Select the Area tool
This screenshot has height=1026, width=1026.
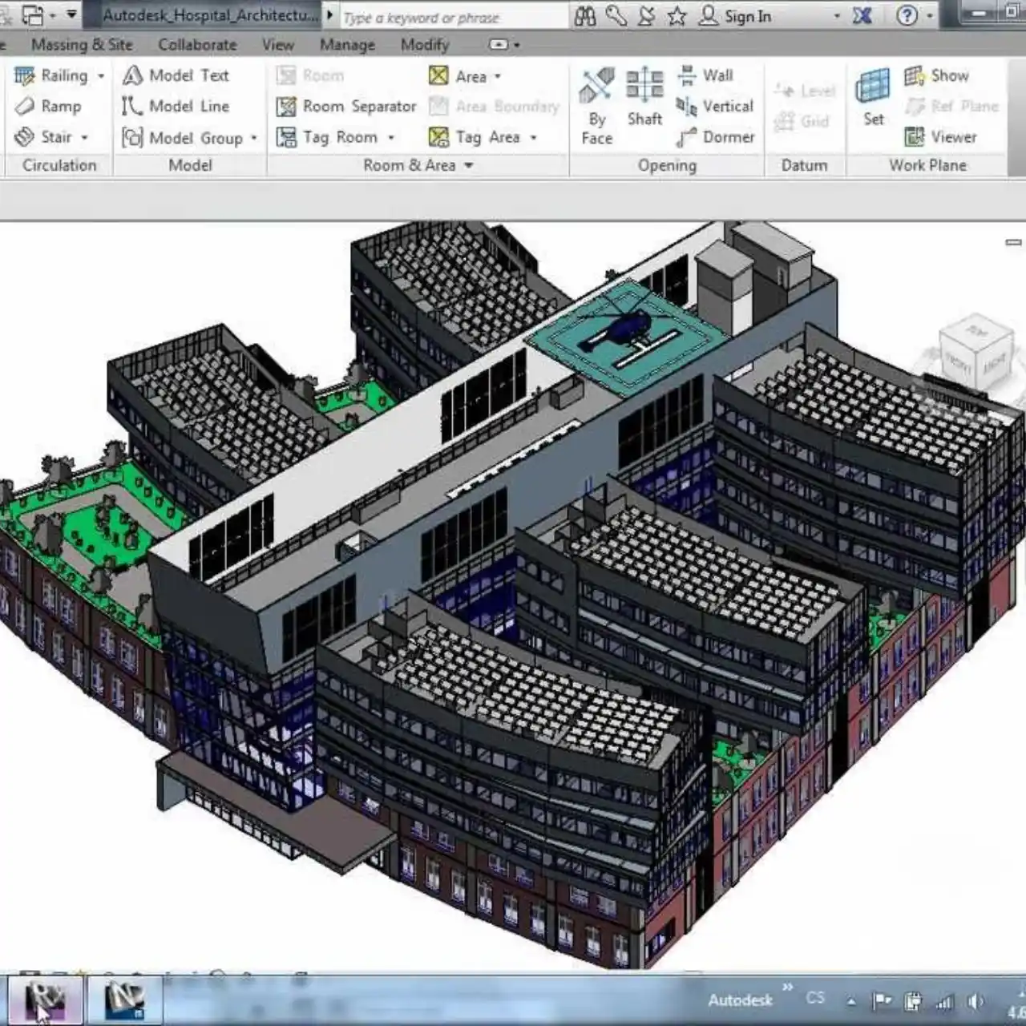[x=458, y=76]
